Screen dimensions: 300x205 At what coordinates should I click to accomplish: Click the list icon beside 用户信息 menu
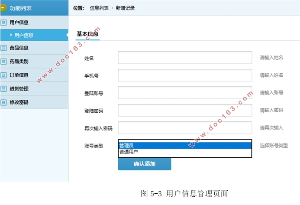point(3,23)
